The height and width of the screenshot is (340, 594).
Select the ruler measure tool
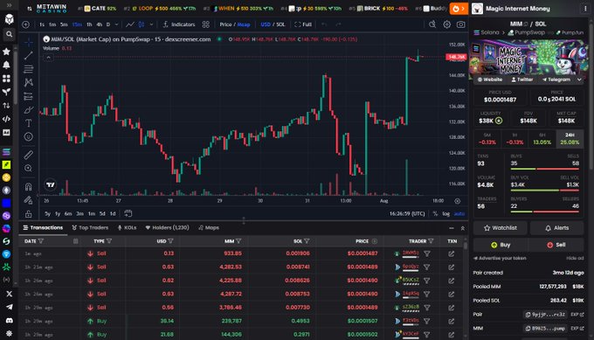coord(29,155)
